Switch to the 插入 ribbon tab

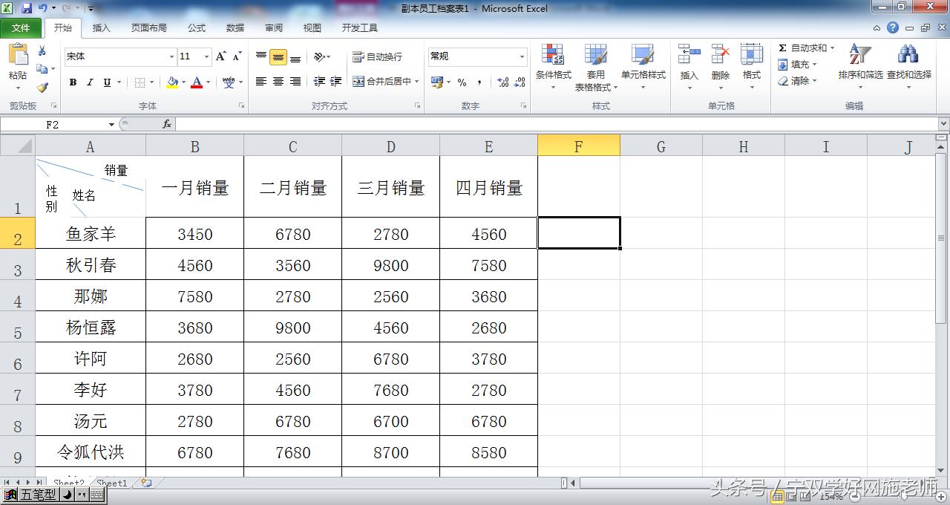click(x=101, y=27)
